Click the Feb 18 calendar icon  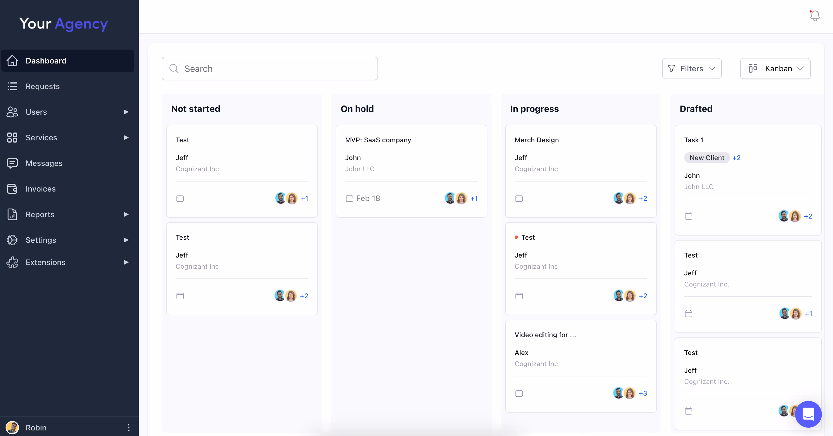point(349,198)
